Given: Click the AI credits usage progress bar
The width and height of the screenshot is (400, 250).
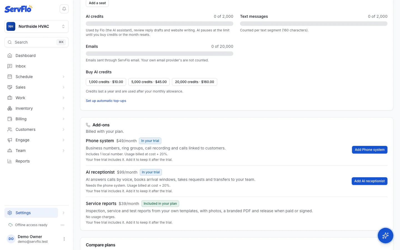Looking at the screenshot, I should tap(159, 24).
